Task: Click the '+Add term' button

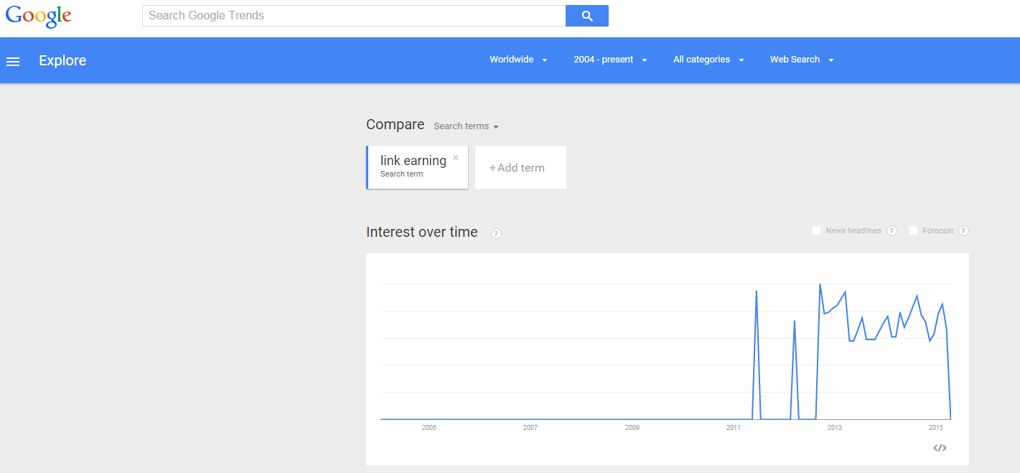Action: click(x=520, y=168)
